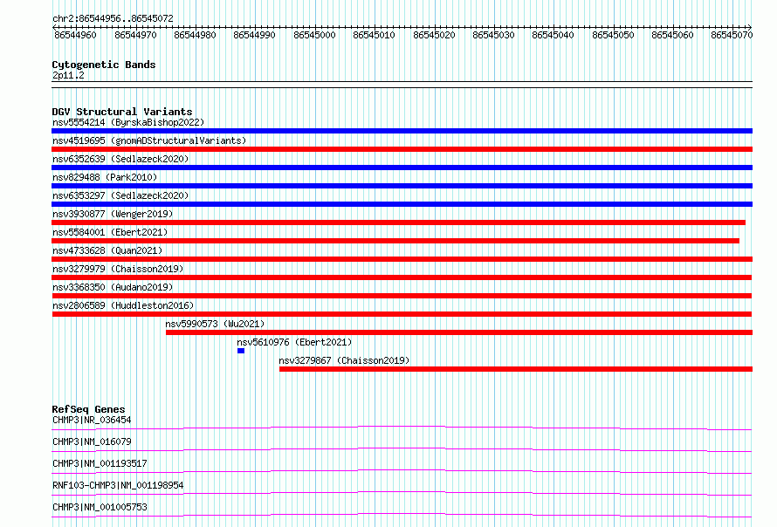Screen dimensions: 777x527
Task: Click ruler position 86545040
Action: click(553, 35)
